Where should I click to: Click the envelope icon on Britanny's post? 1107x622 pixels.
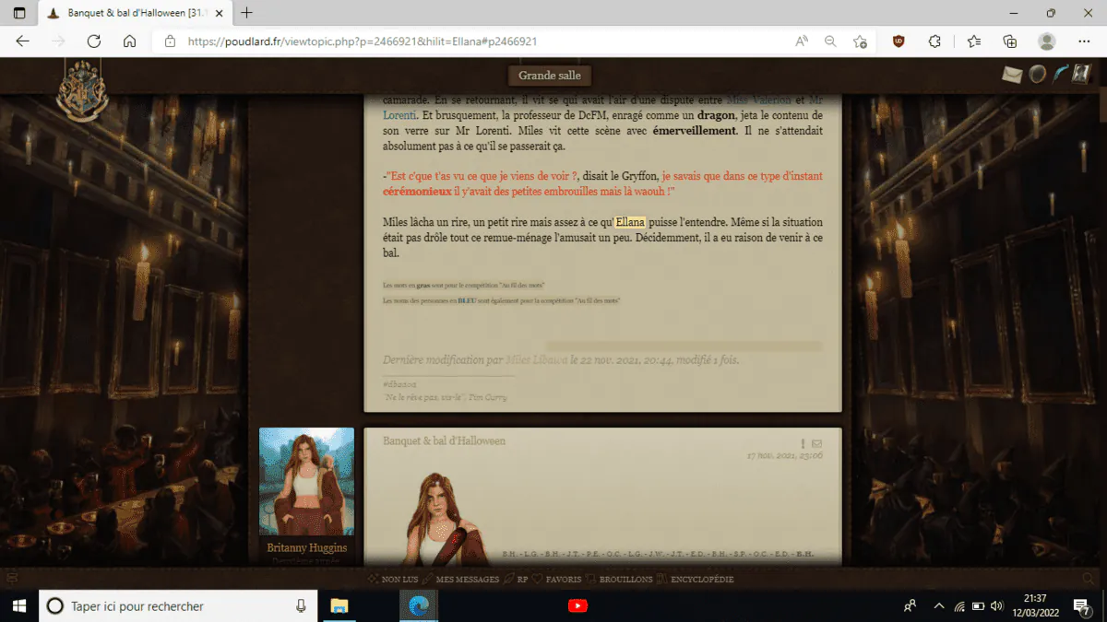pos(816,444)
